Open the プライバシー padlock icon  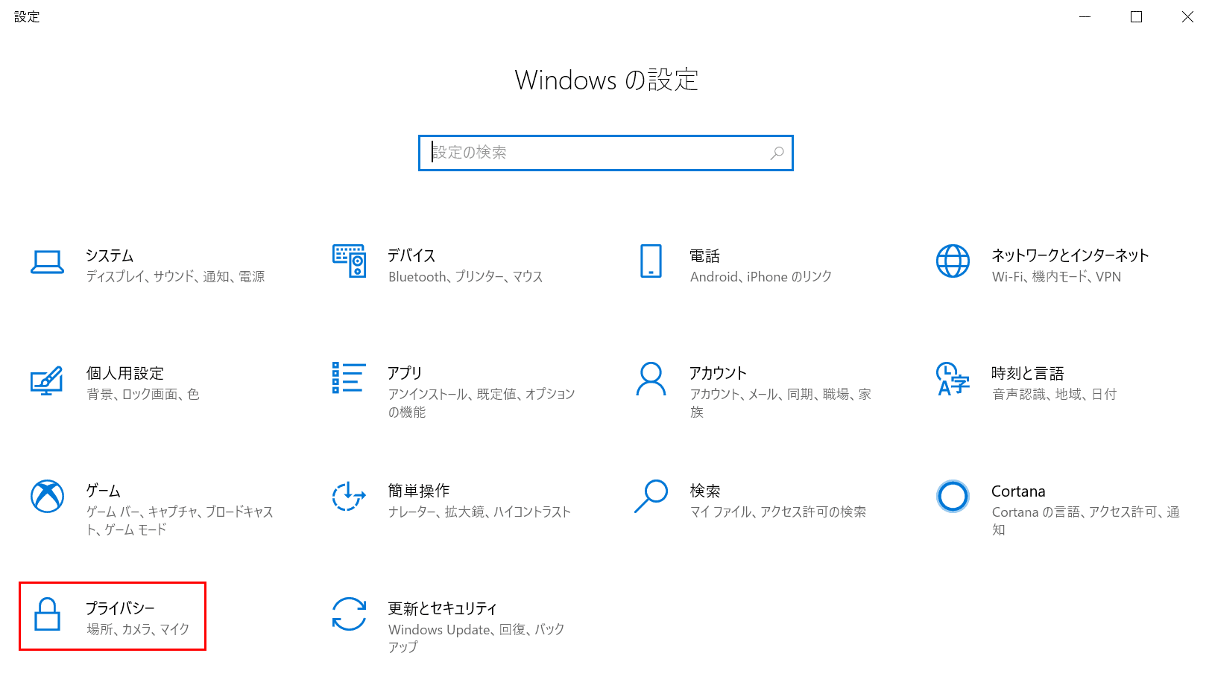47,614
